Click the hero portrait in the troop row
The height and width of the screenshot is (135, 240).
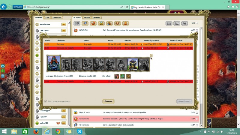point(54,63)
